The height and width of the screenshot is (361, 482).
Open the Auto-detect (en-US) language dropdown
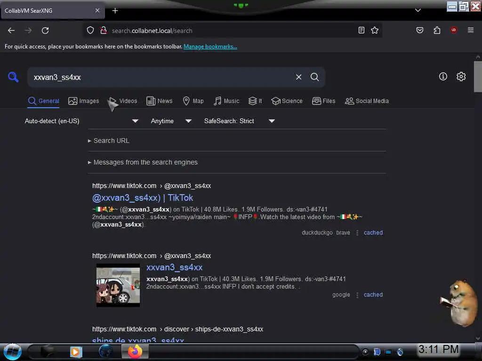[81, 121]
